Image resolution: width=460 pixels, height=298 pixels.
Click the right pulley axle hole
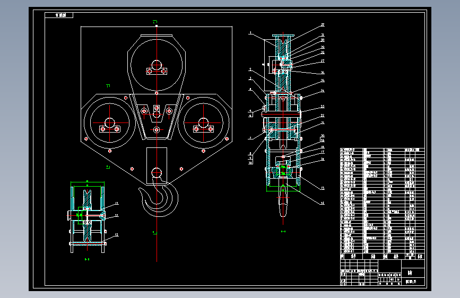pyautogui.click(x=203, y=123)
